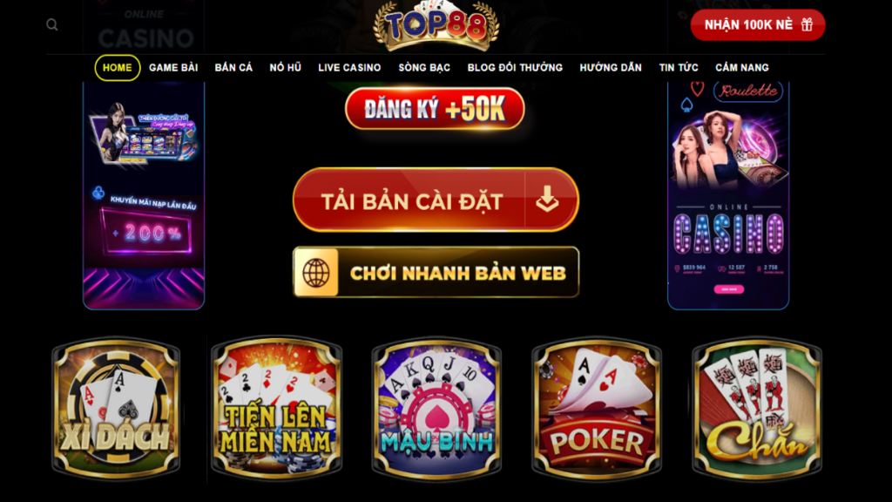The image size is (892, 502).
Task: Open the Tiến Lên Miền Nam game icon
Action: click(276, 408)
